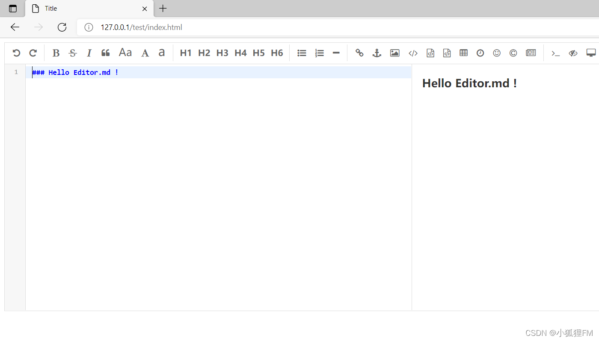Open full preview with the monitor icon
This screenshot has width=599, height=341.
591,53
